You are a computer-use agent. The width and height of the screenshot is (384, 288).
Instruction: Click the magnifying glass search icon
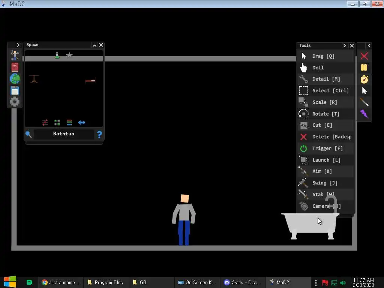point(28,134)
